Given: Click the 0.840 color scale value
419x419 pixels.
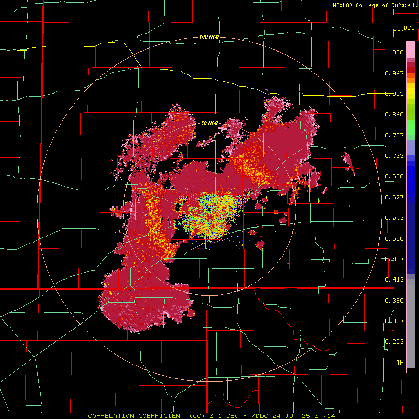Looking at the screenshot, I should click(394, 115).
